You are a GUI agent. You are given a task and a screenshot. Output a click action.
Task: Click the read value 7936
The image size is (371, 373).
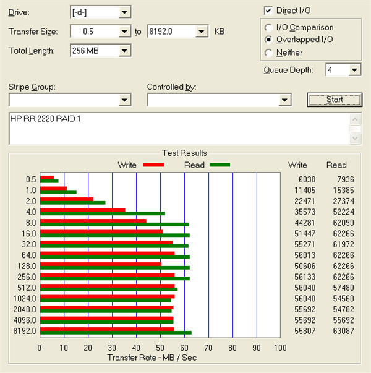(x=346, y=179)
